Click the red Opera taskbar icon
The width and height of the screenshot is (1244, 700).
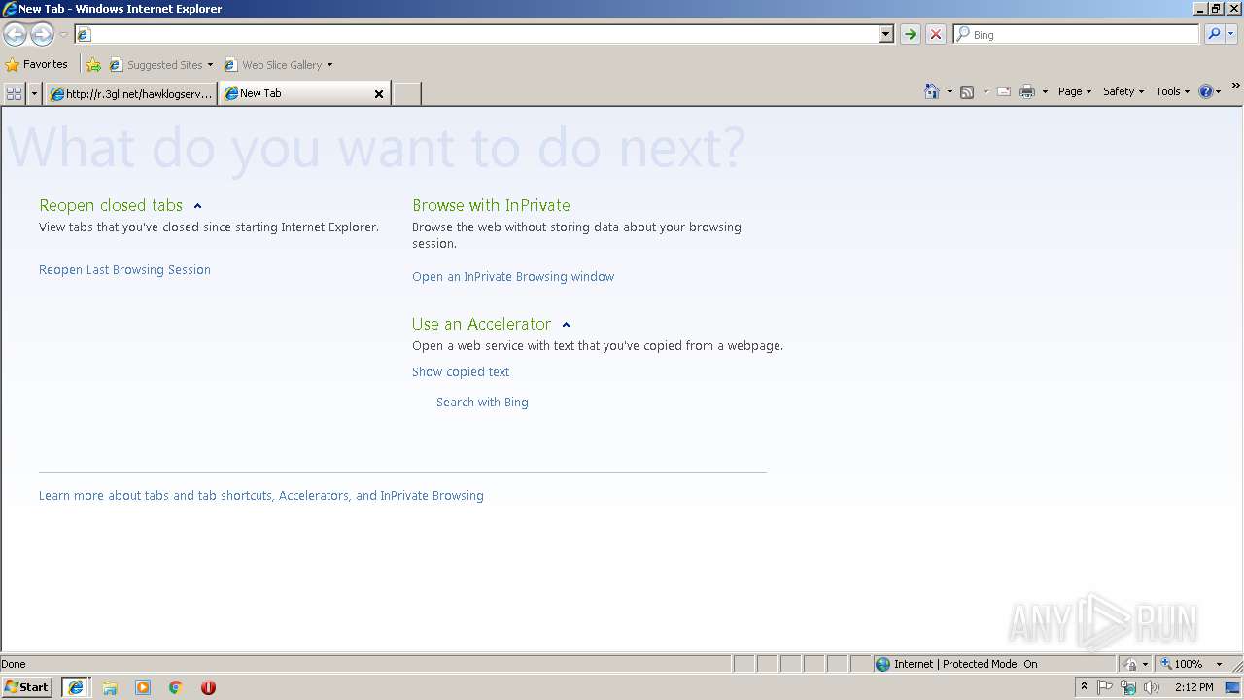(208, 687)
